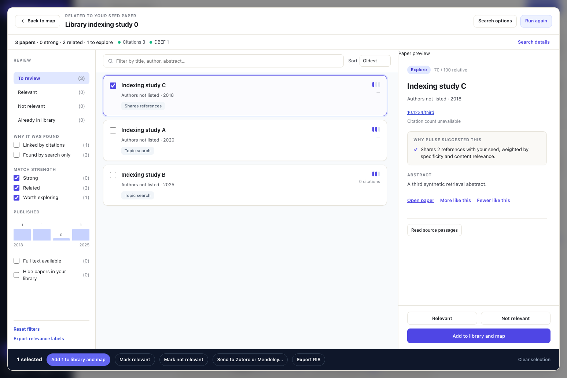Image resolution: width=567 pixels, height=378 pixels.
Task: Click Read source passages button
Action: tap(434, 230)
